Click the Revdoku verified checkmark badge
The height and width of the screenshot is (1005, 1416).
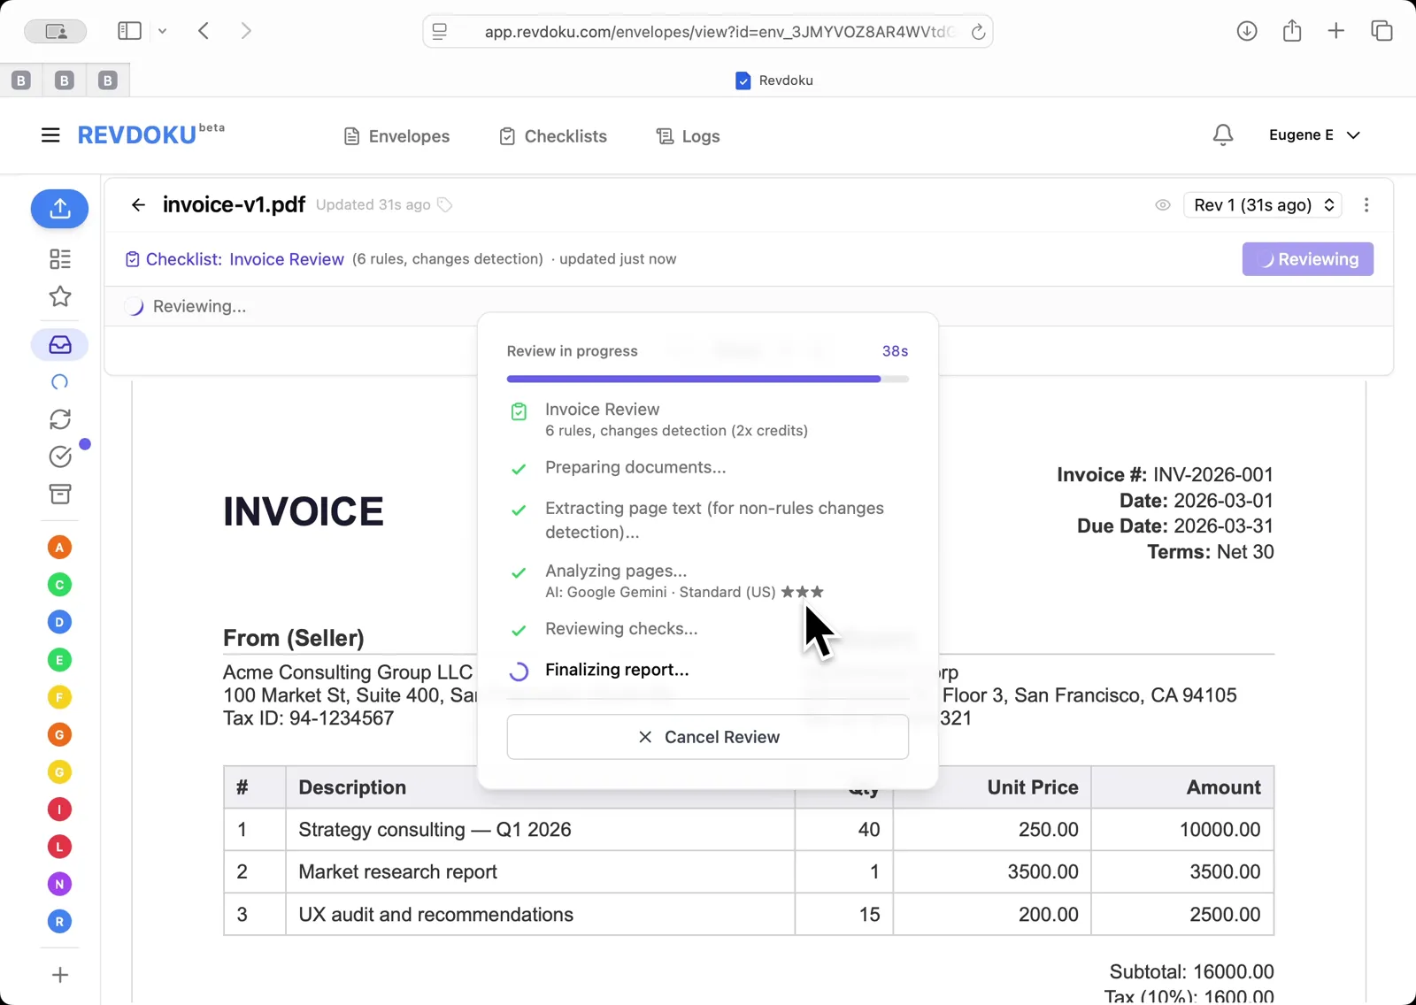click(x=743, y=80)
